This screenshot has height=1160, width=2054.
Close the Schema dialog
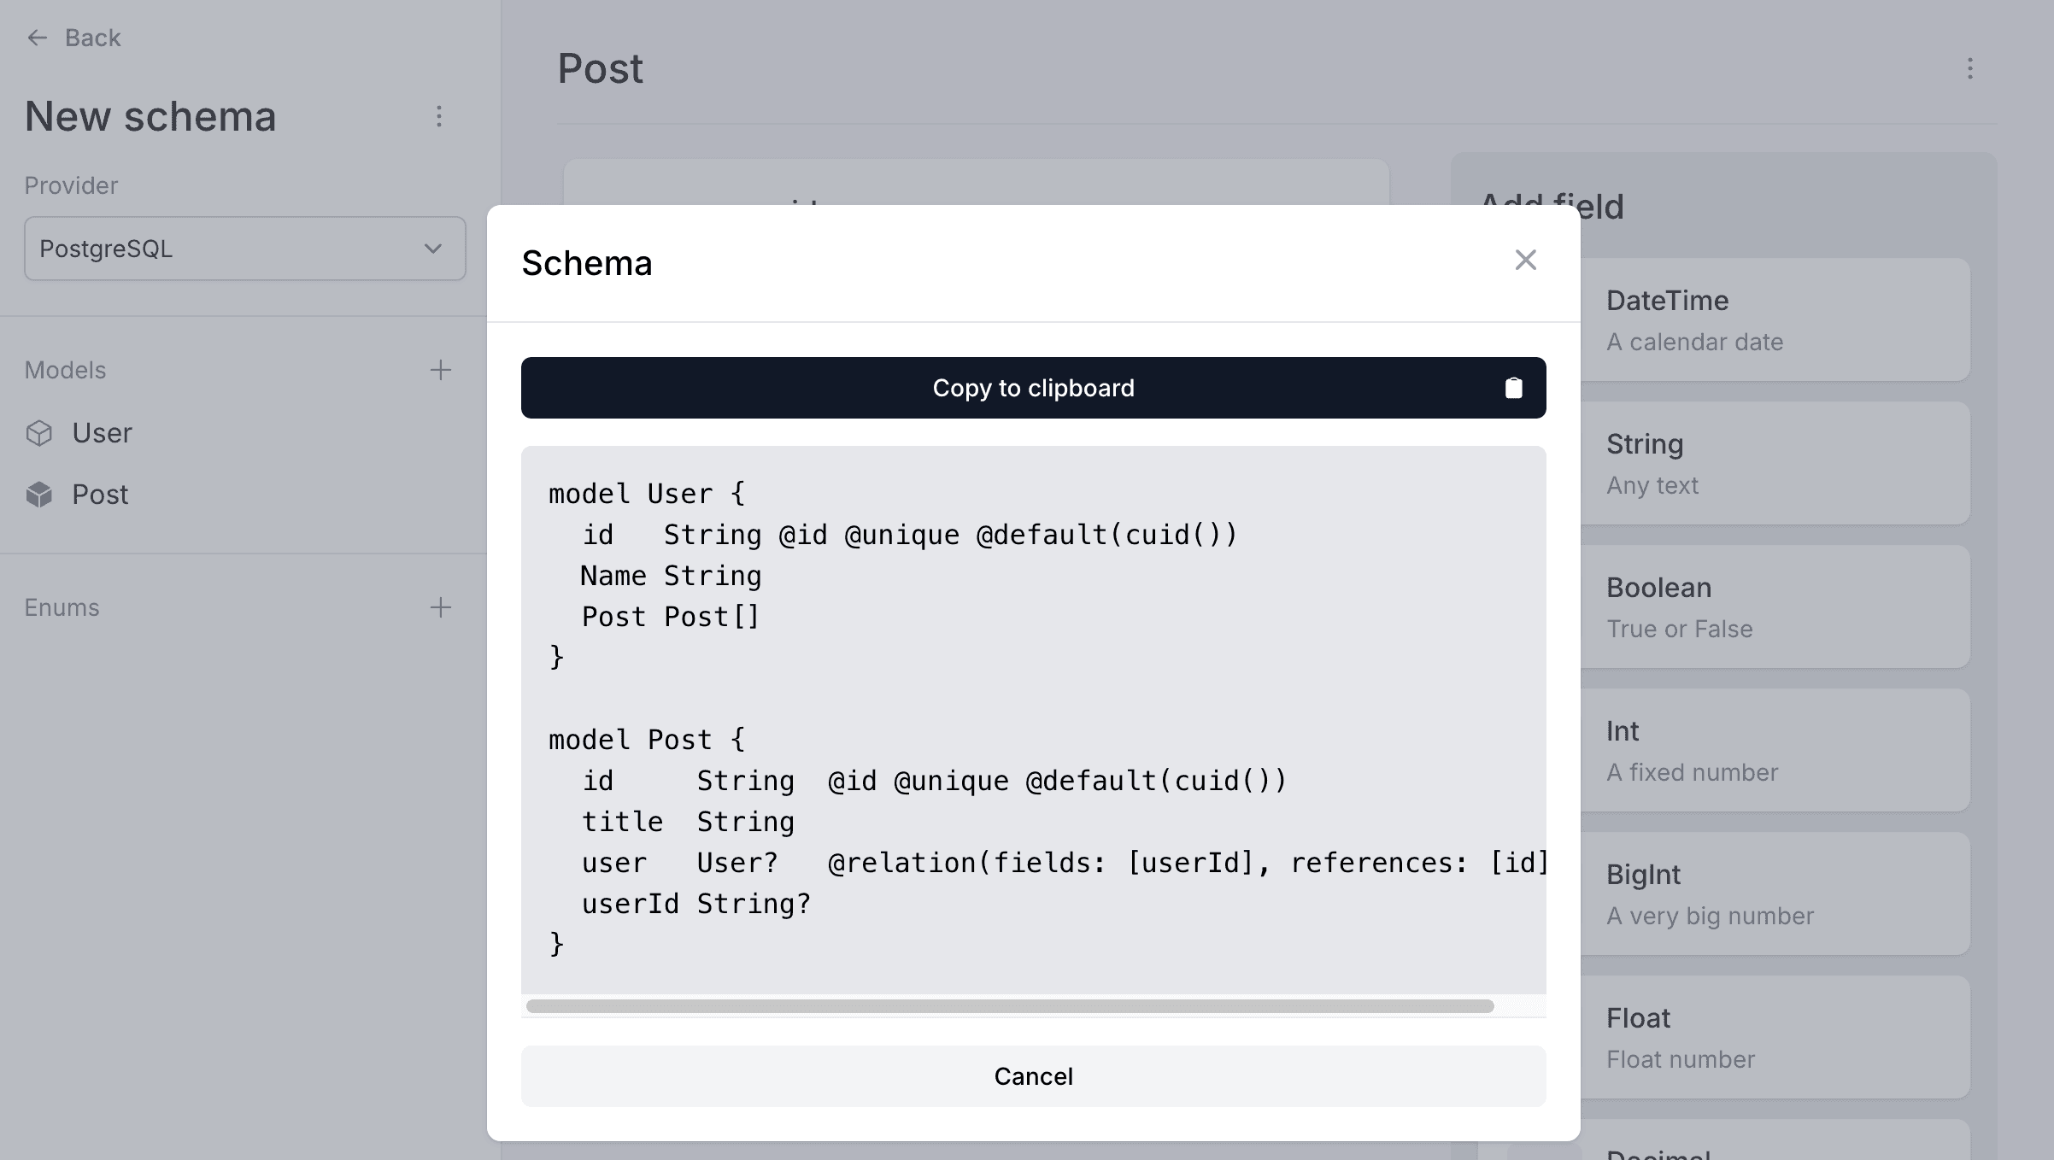point(1526,261)
